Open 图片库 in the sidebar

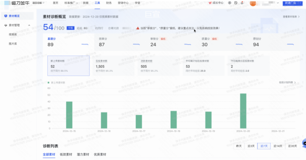click(x=13, y=44)
